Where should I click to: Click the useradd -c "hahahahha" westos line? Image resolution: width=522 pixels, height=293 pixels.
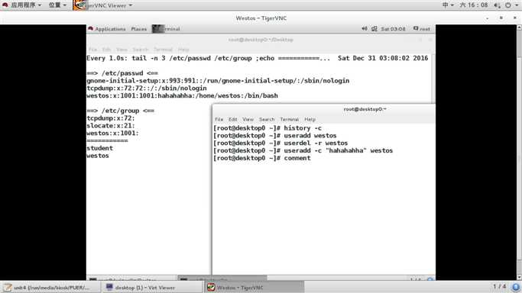coord(303,150)
